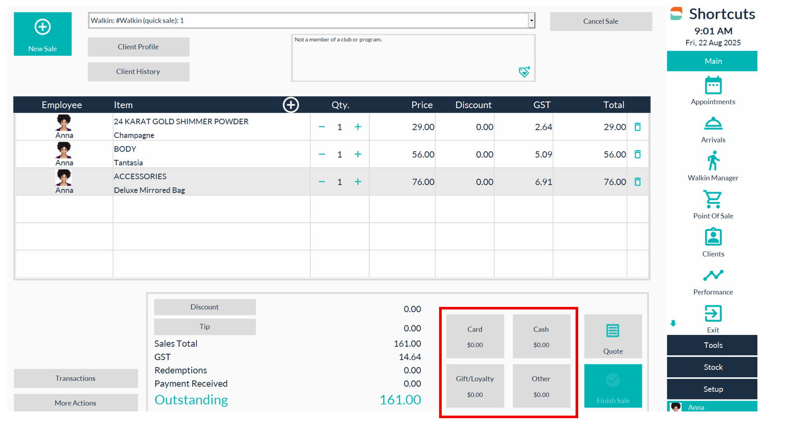The width and height of the screenshot is (785, 426).
Task: Open the Setup menu section
Action: (712, 389)
